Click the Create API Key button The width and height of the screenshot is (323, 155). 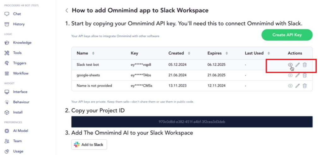coord(287,35)
